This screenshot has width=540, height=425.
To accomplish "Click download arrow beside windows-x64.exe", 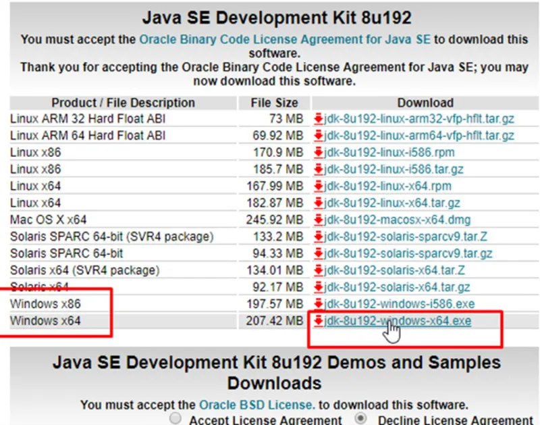I will point(318,321).
